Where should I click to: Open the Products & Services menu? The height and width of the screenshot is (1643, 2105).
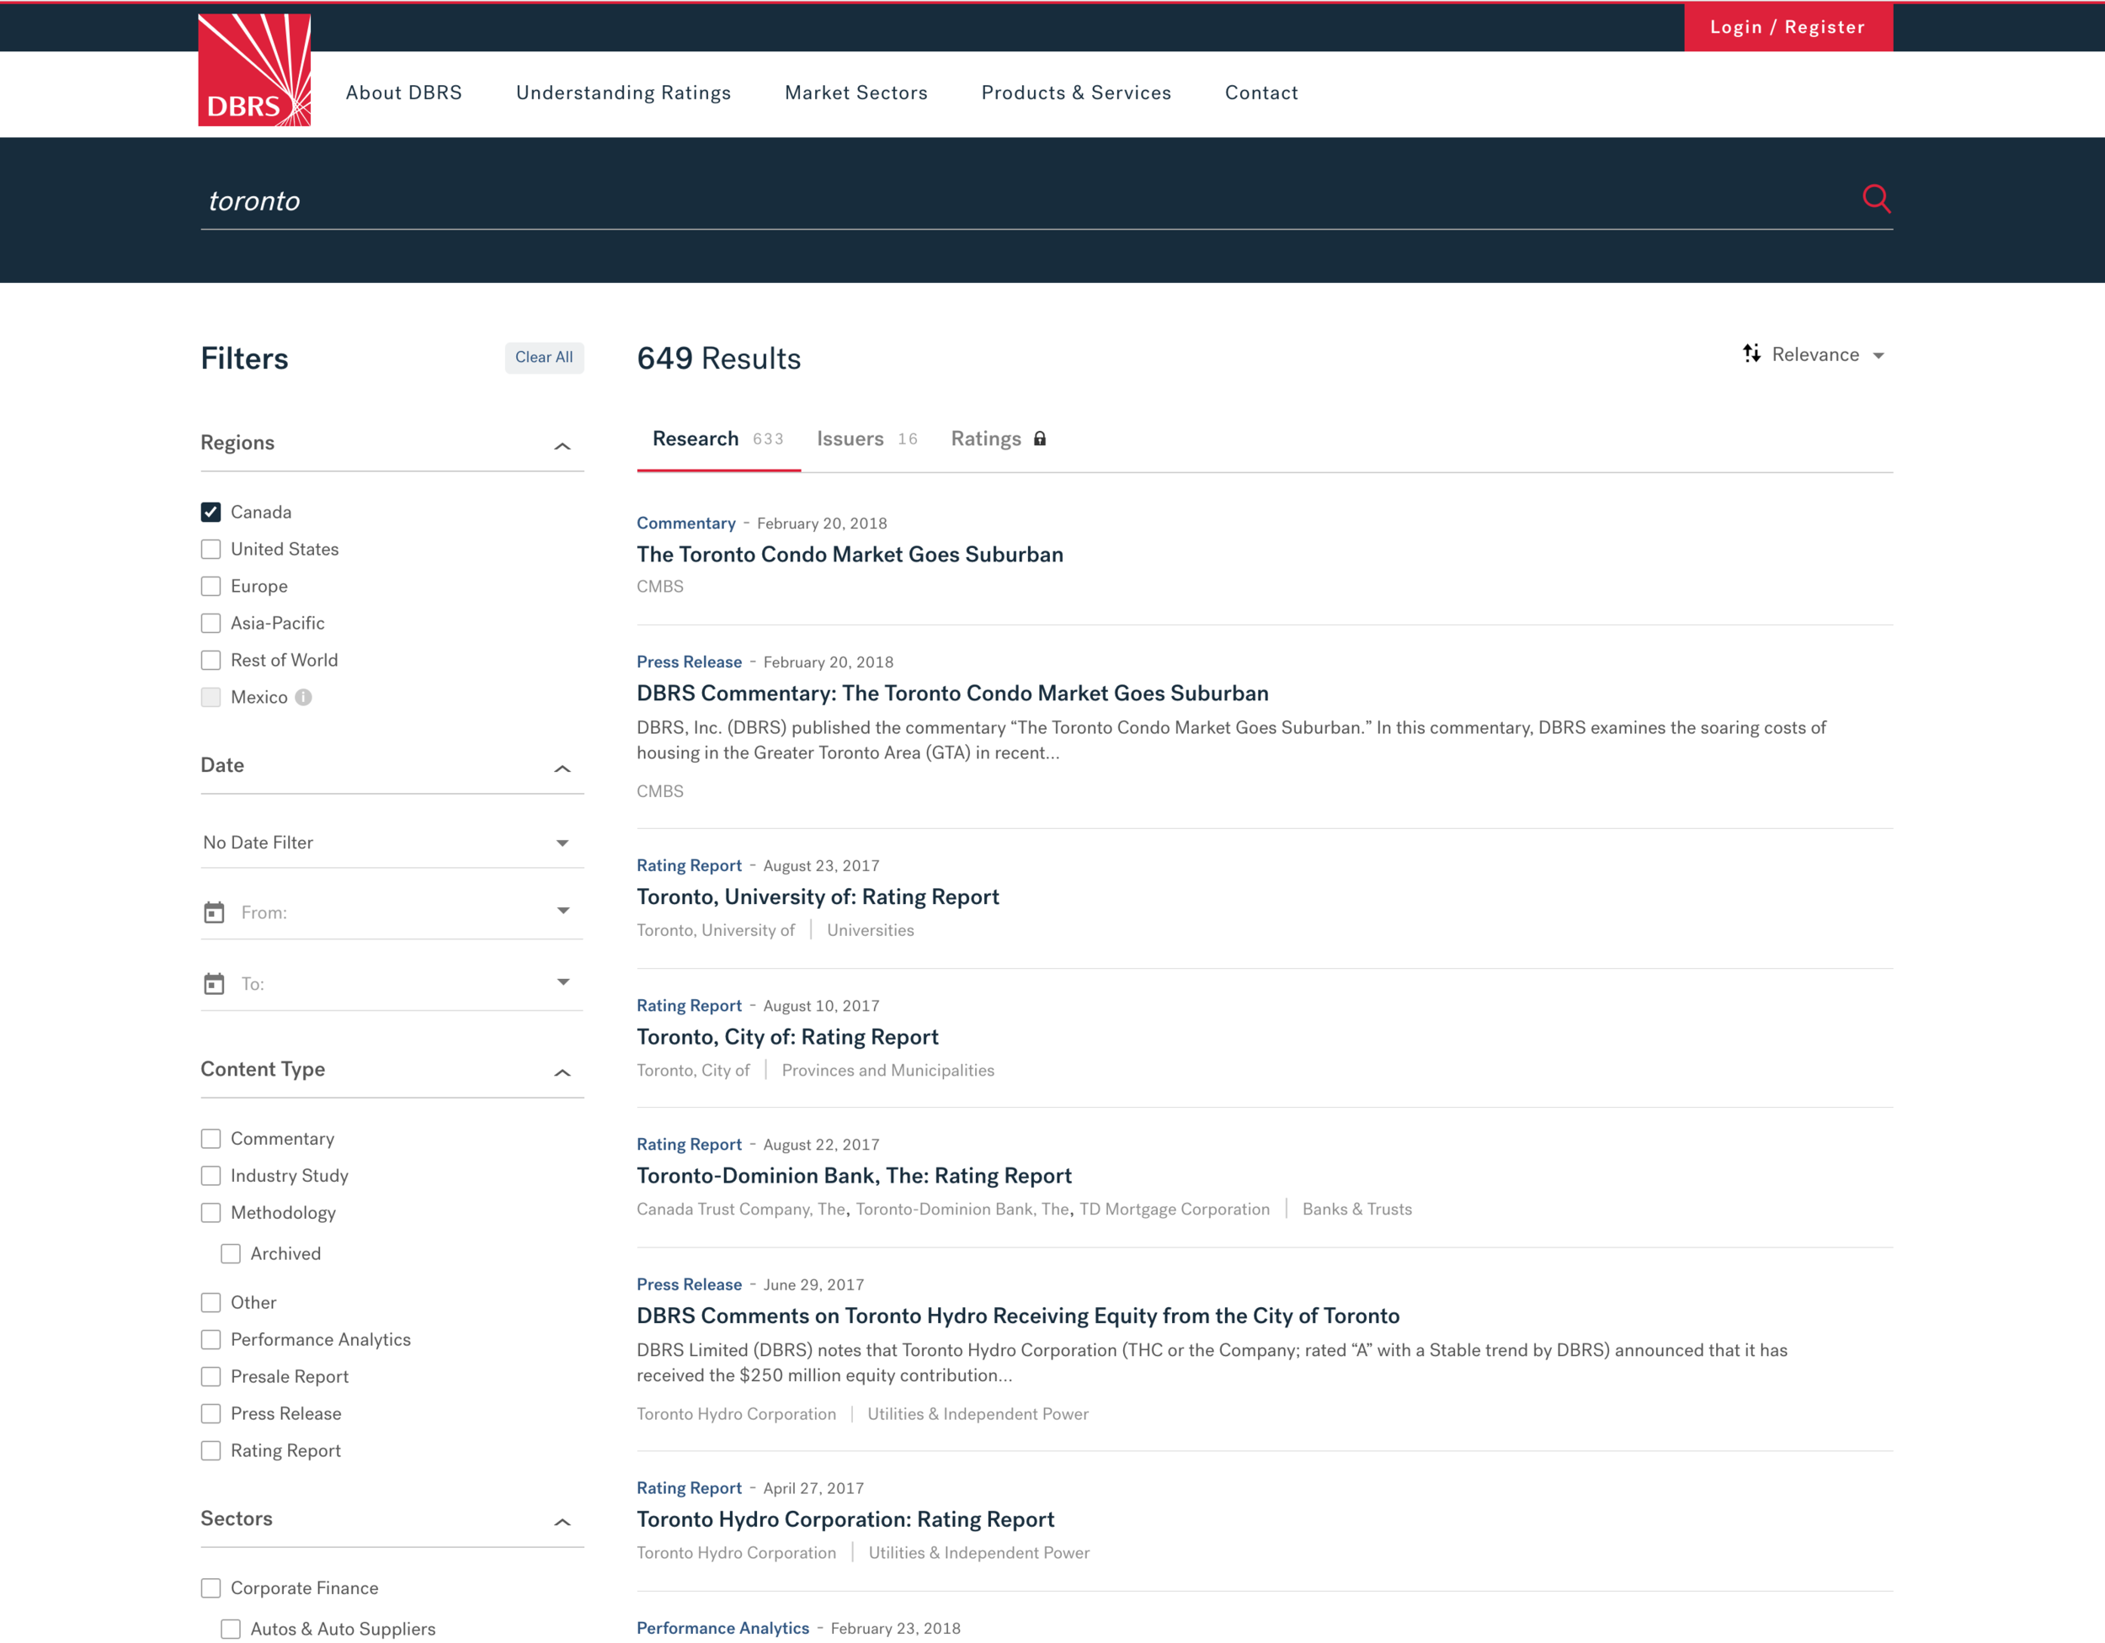click(x=1075, y=93)
